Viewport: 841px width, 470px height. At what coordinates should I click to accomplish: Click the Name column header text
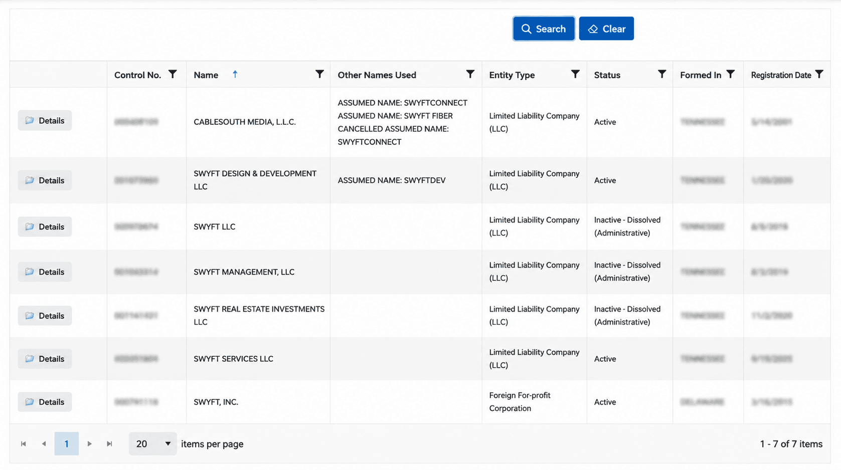[206, 75]
